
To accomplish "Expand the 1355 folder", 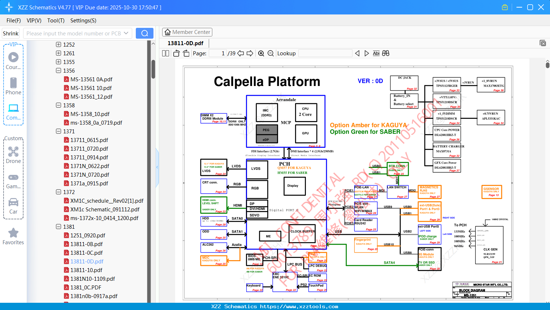I will [59, 62].
